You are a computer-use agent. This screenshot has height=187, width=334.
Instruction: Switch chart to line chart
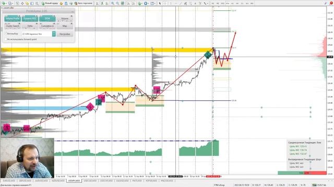coord(107,4)
